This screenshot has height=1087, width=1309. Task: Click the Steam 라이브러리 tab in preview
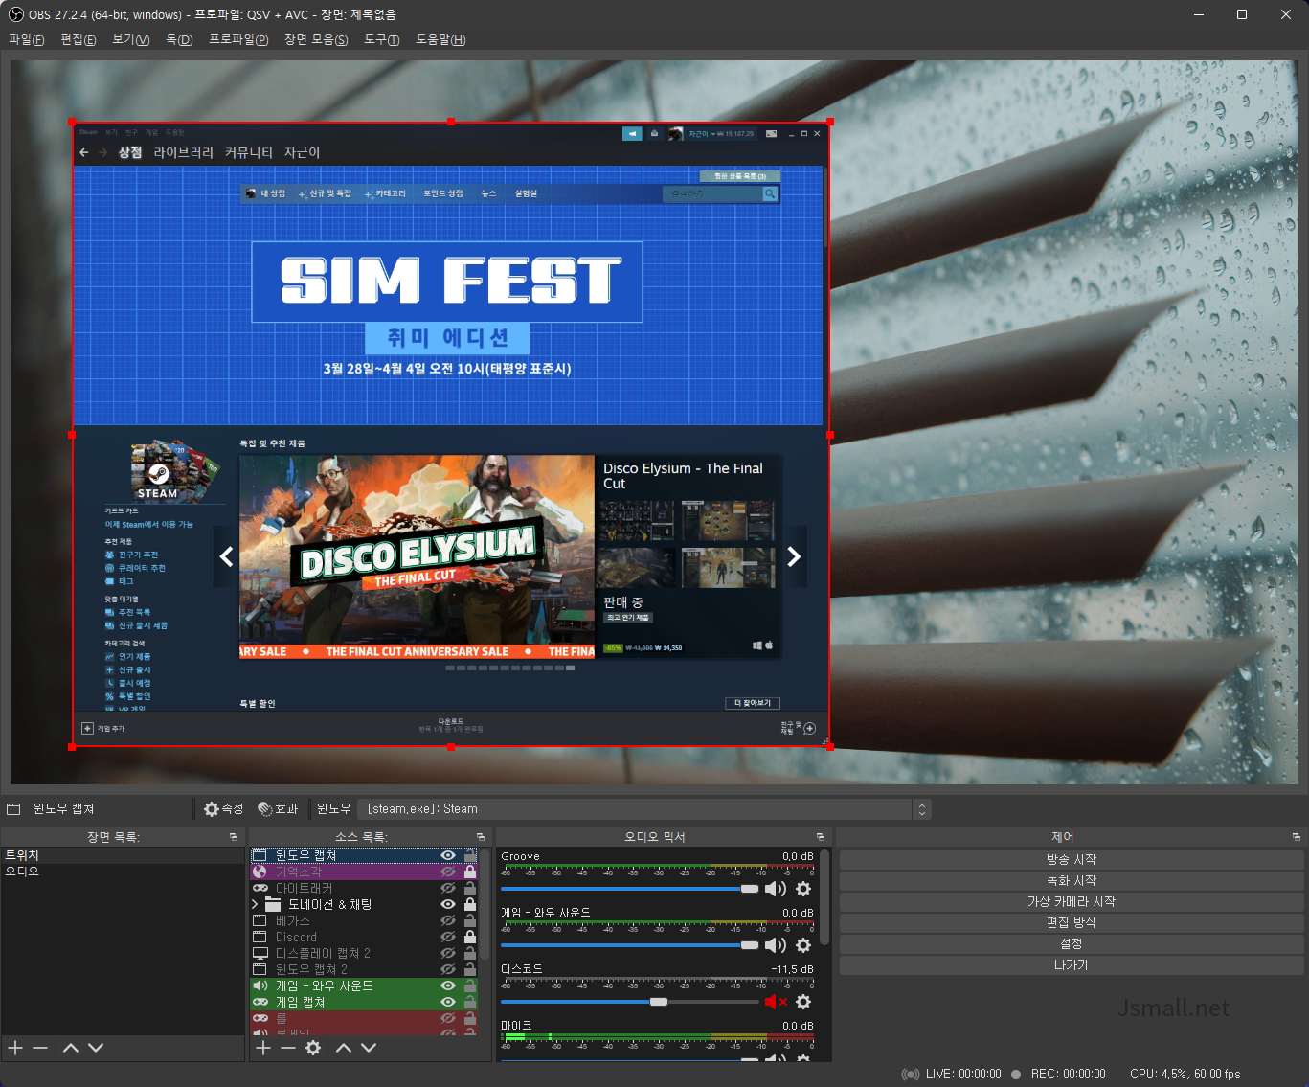coord(184,152)
